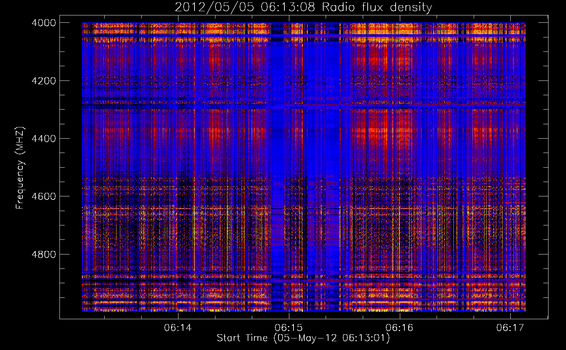Click the 06:16 time tick label
The image size is (566, 350).
pyautogui.click(x=399, y=328)
